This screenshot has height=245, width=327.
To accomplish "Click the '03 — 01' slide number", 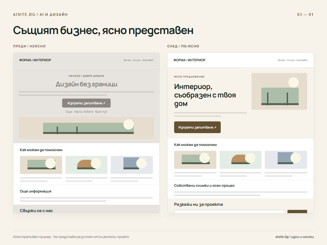I will click(x=305, y=15).
